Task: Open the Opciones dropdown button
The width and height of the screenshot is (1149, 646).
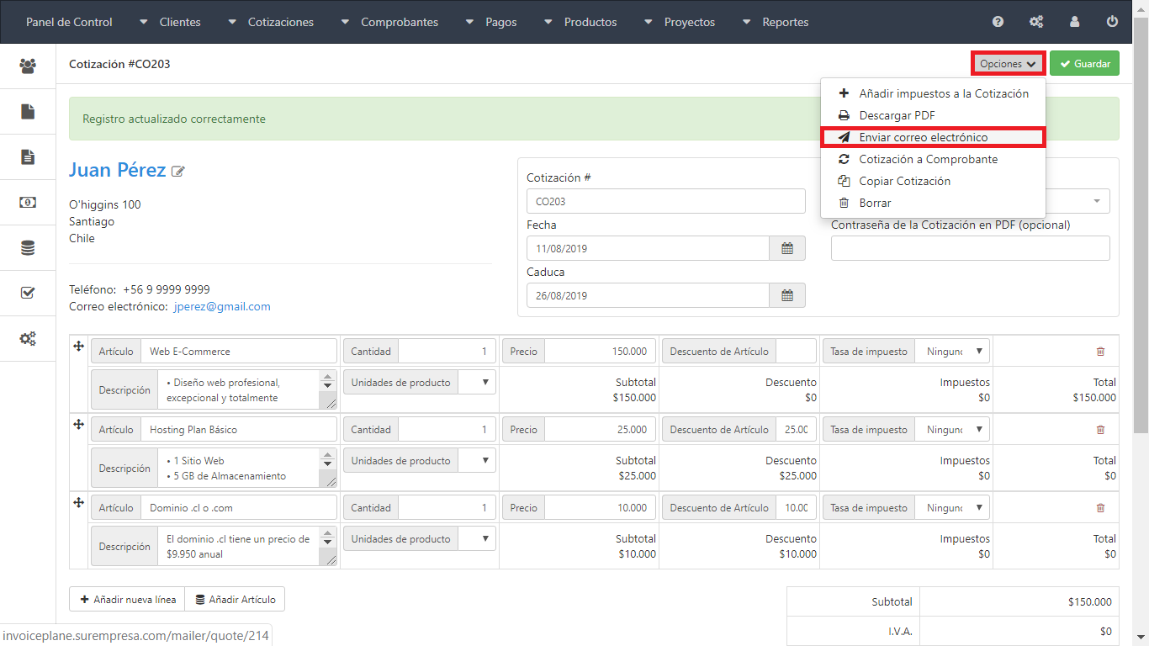Action: (x=1007, y=64)
